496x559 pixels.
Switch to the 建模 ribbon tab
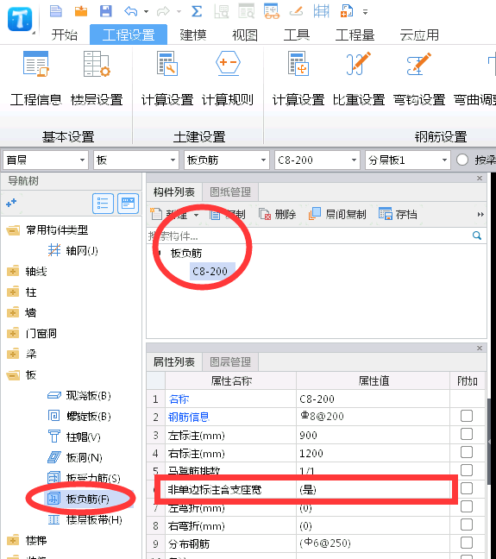[x=193, y=35]
